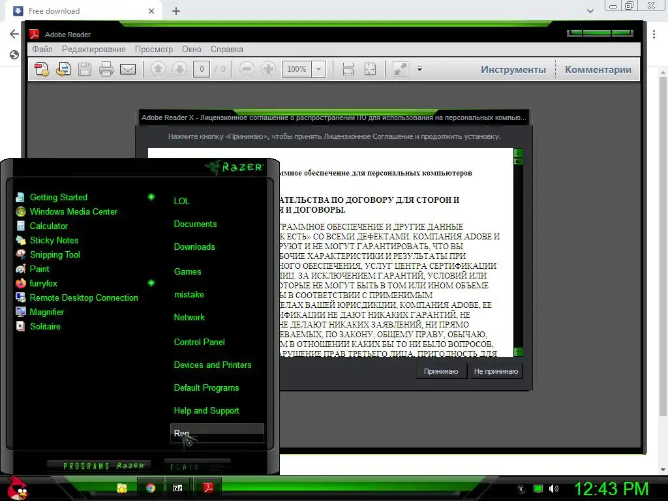Open a new browser tab
This screenshot has height=501, width=668.
pyautogui.click(x=176, y=11)
